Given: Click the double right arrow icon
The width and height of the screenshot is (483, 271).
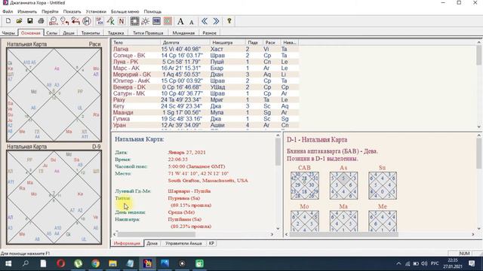Looking at the screenshot, I should (x=216, y=21).
